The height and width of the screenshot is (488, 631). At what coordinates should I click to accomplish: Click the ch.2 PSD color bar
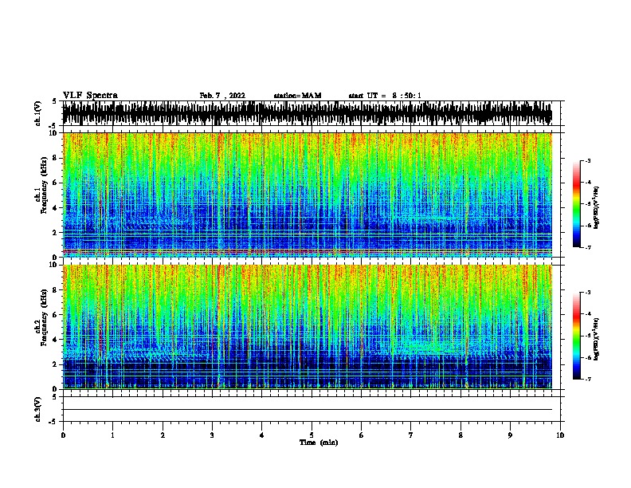click(576, 336)
